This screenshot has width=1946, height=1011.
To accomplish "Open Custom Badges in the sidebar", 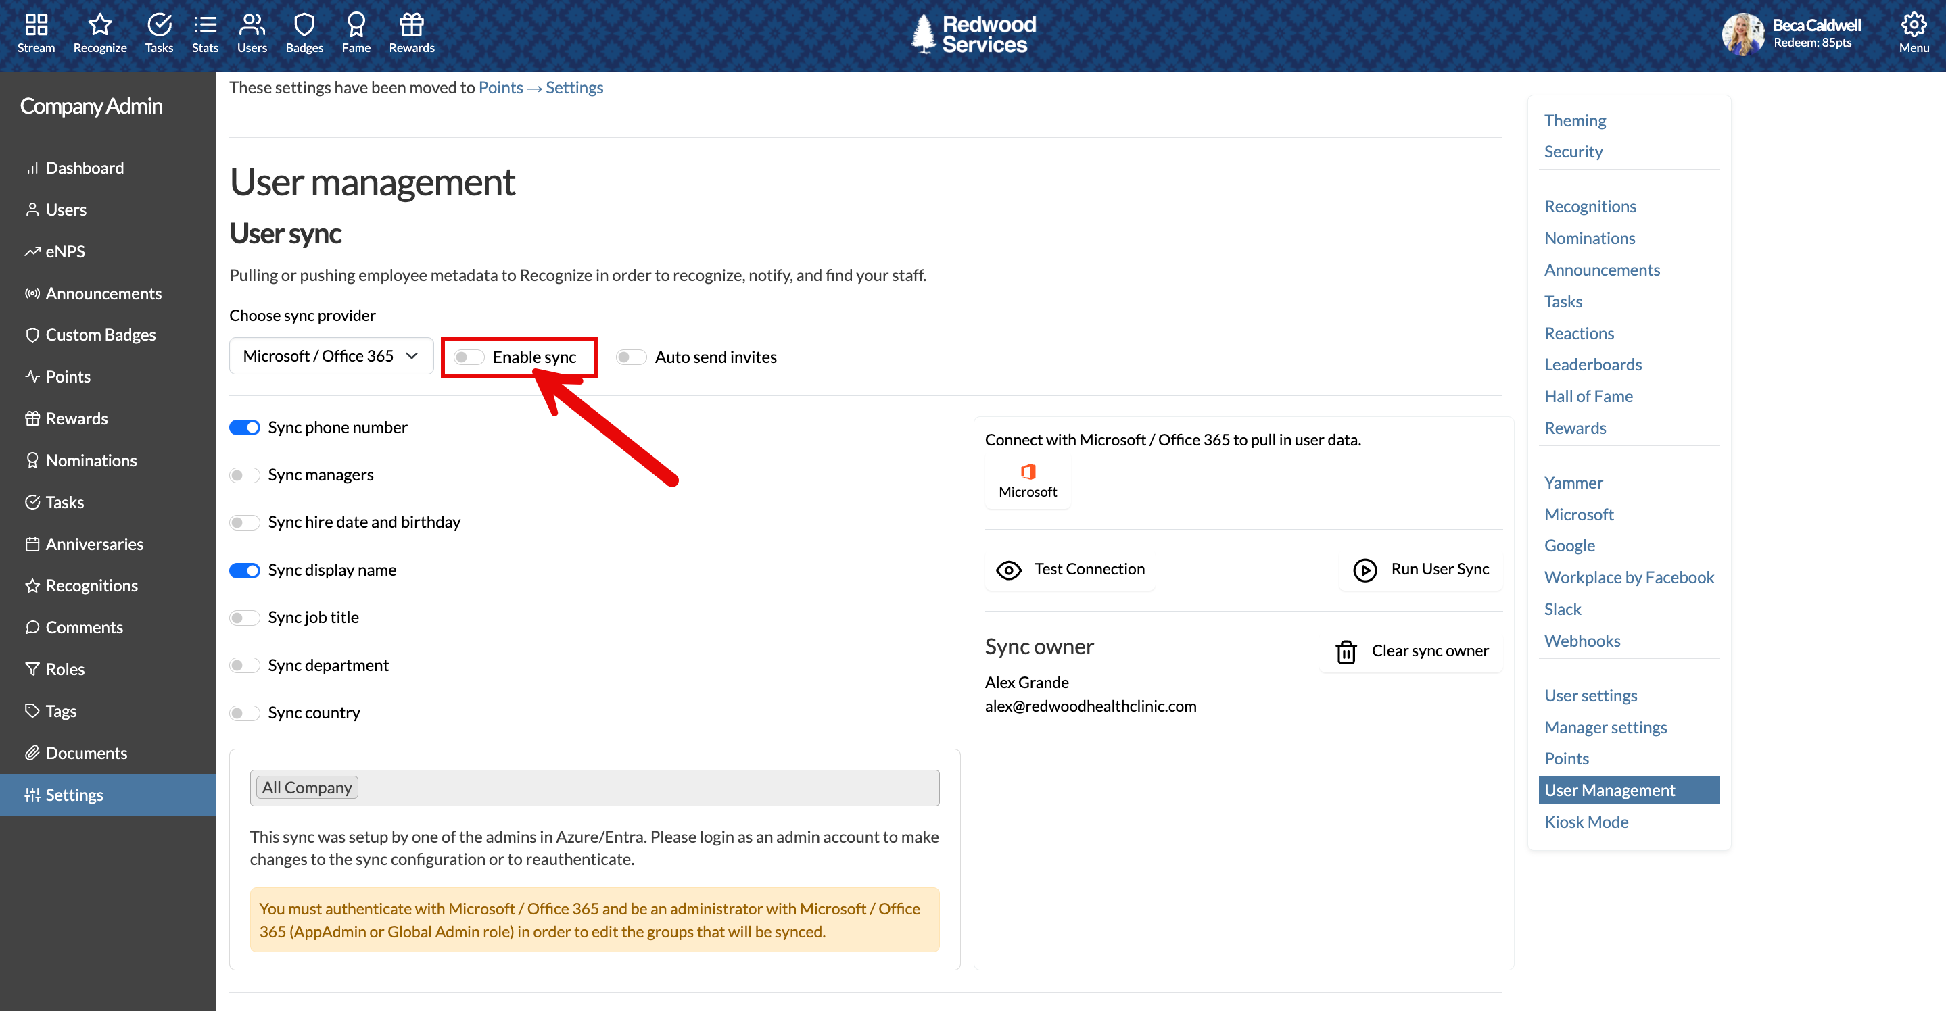I will click(101, 335).
